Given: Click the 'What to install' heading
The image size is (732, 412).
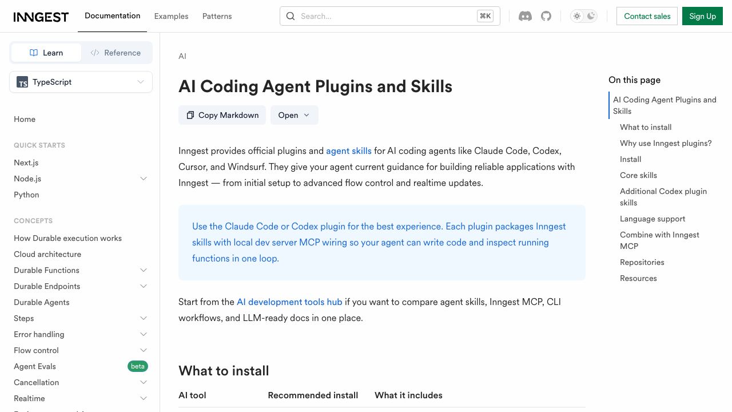Looking at the screenshot, I should coord(224,371).
